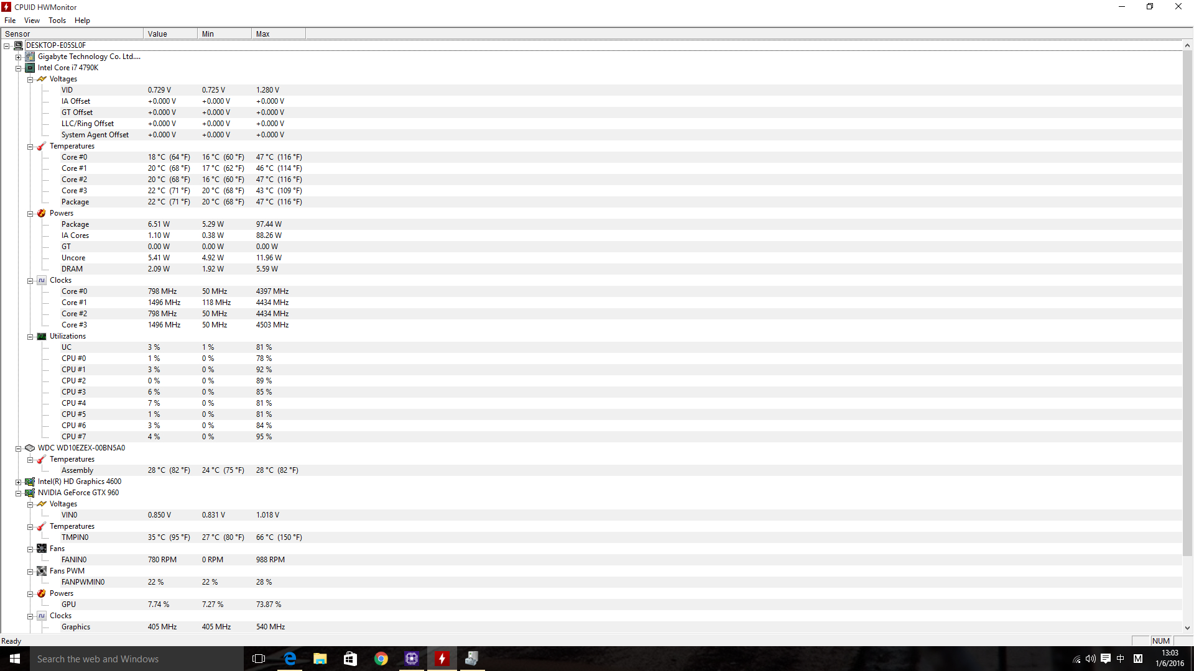Open Google Chrome from the taskbar

(x=381, y=659)
